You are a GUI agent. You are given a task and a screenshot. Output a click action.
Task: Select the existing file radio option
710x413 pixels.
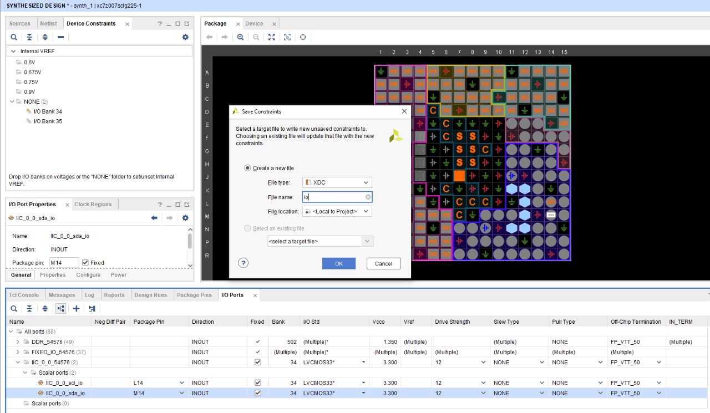[247, 228]
